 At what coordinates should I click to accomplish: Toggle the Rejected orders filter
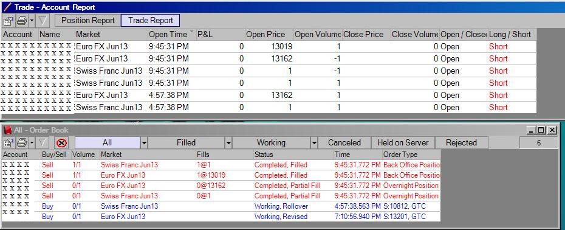[x=461, y=142]
